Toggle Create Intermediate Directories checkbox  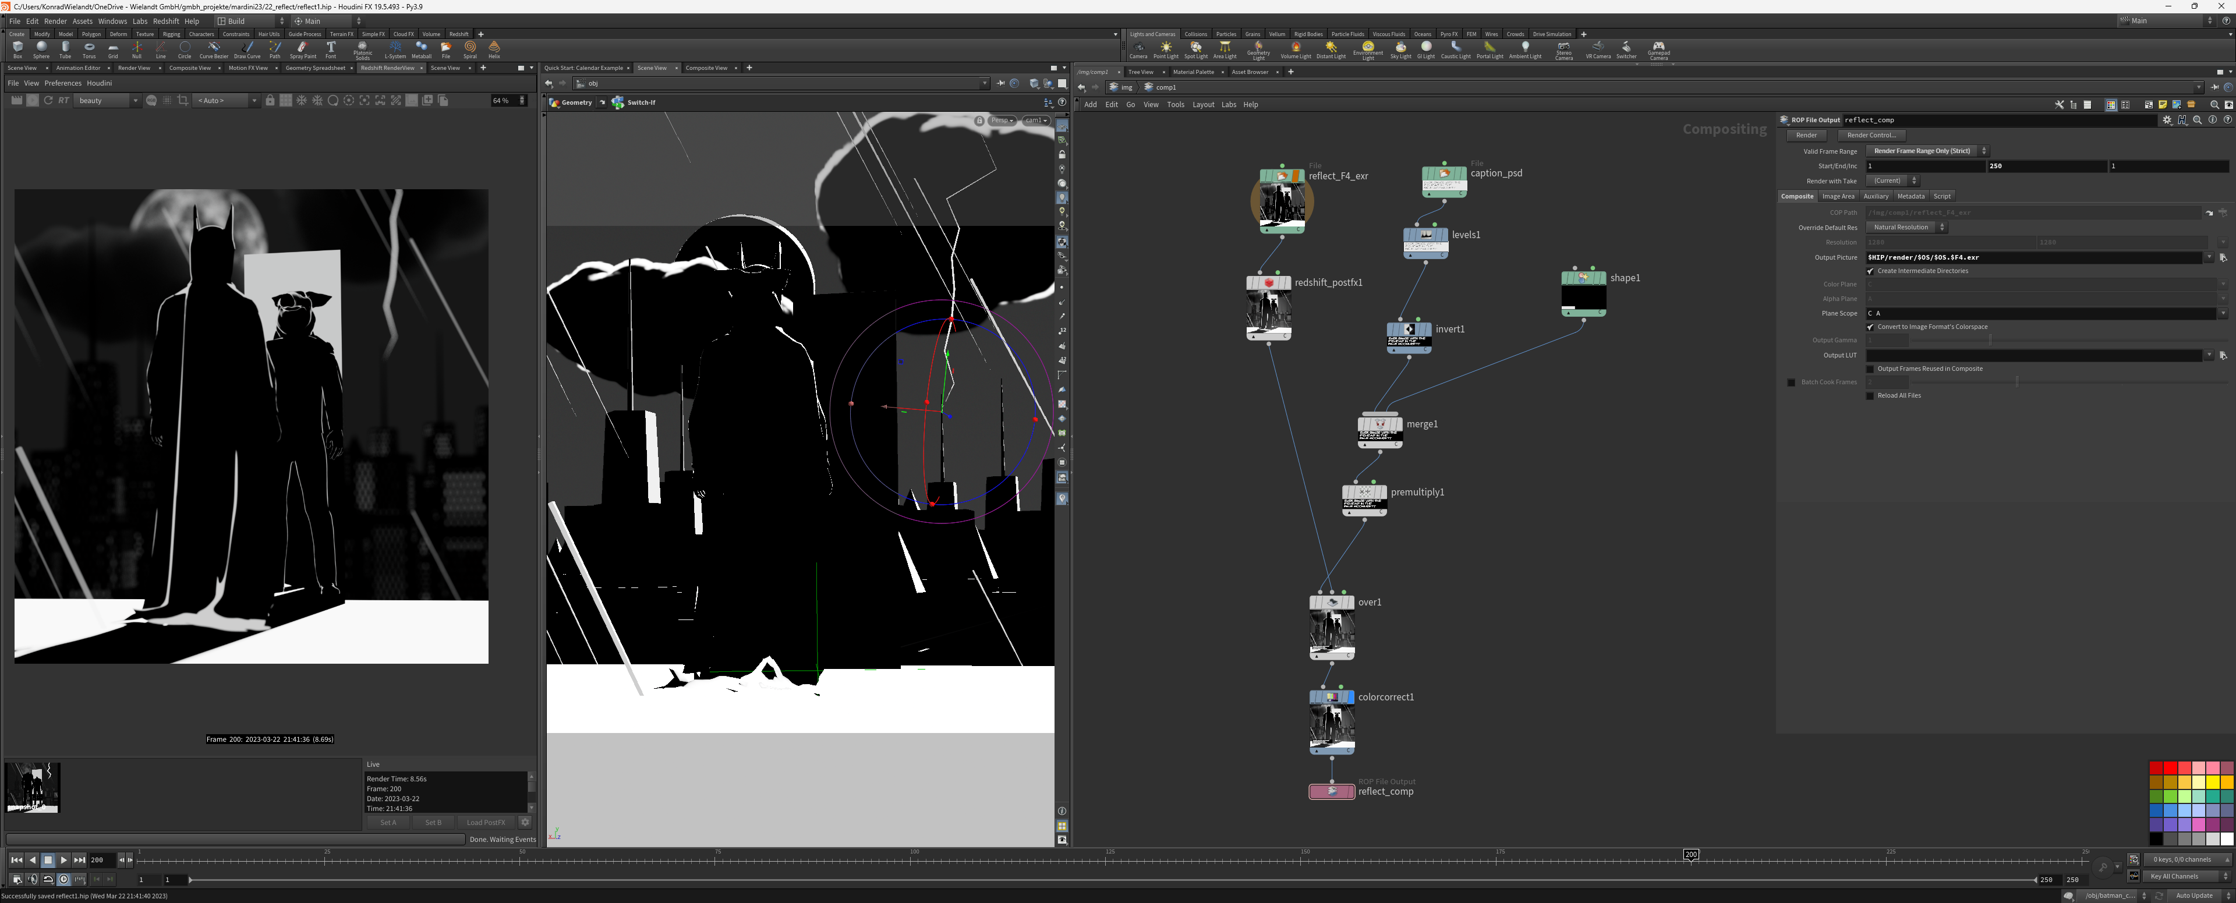pyautogui.click(x=1870, y=271)
